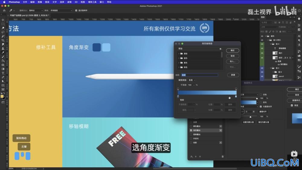Toggle the 与图层对齐 checkbox
This screenshot has width=302, height=170.
pos(261,107)
